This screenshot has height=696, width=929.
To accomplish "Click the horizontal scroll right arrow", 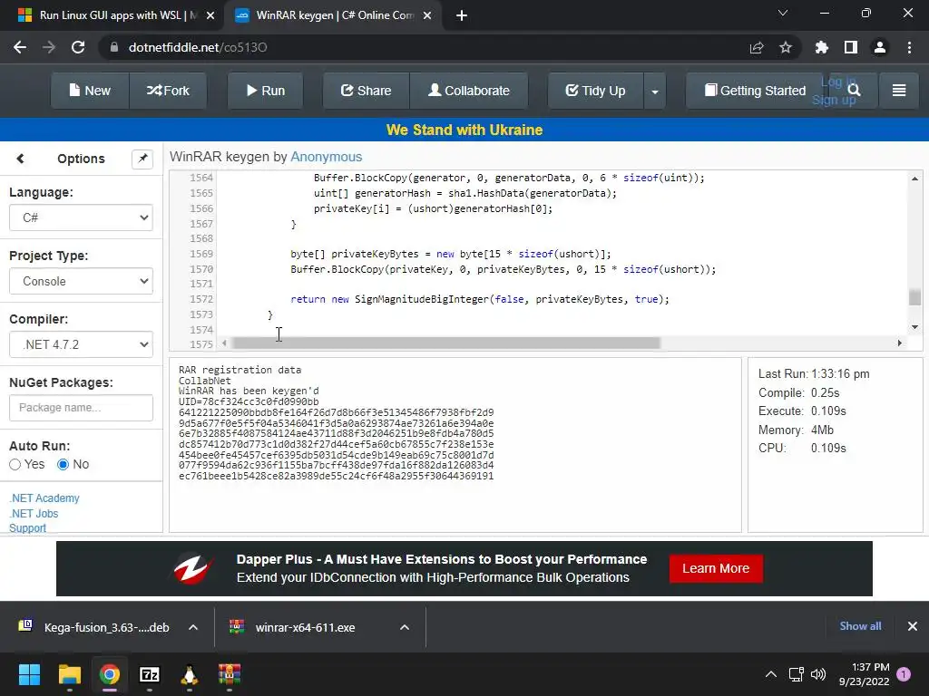I will pos(900,343).
